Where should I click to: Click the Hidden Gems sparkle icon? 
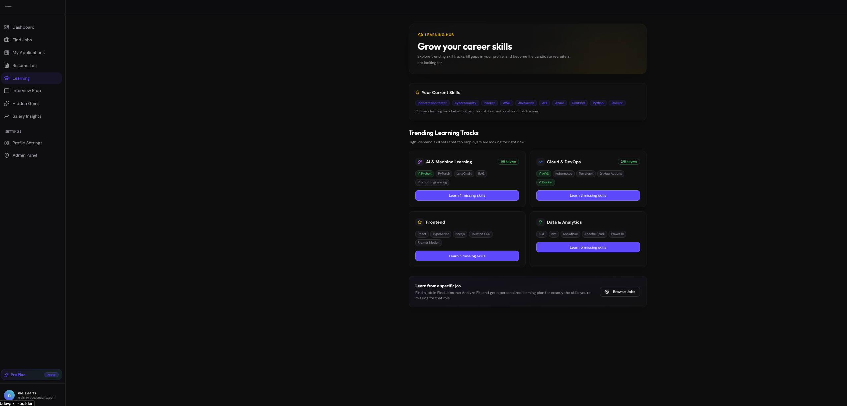7,103
